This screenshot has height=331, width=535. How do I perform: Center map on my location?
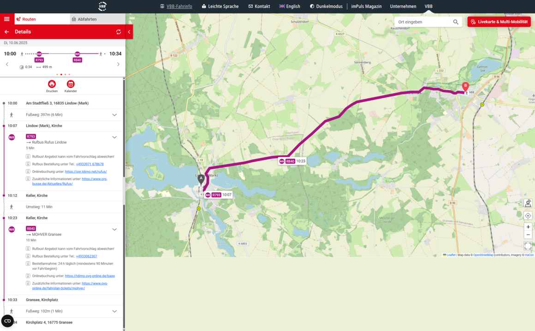528,216
